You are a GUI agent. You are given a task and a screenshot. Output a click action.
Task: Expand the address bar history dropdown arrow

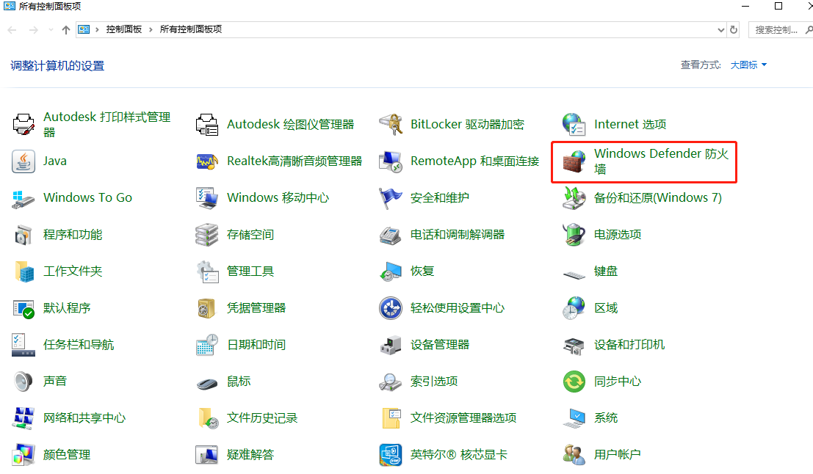(720, 30)
